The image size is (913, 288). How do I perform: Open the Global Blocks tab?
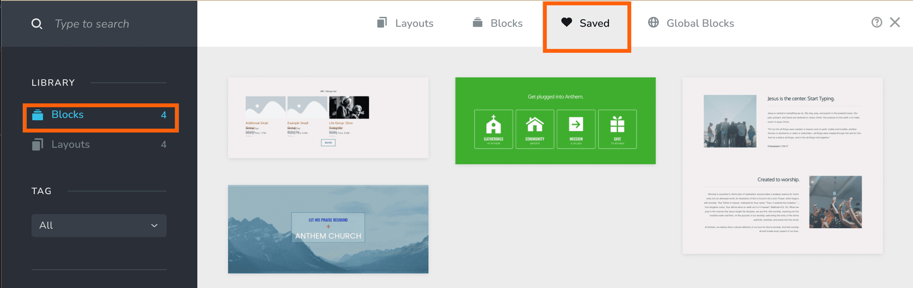tap(691, 23)
